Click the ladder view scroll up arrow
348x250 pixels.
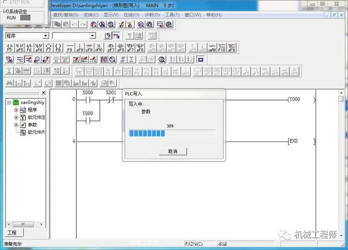coord(342,92)
